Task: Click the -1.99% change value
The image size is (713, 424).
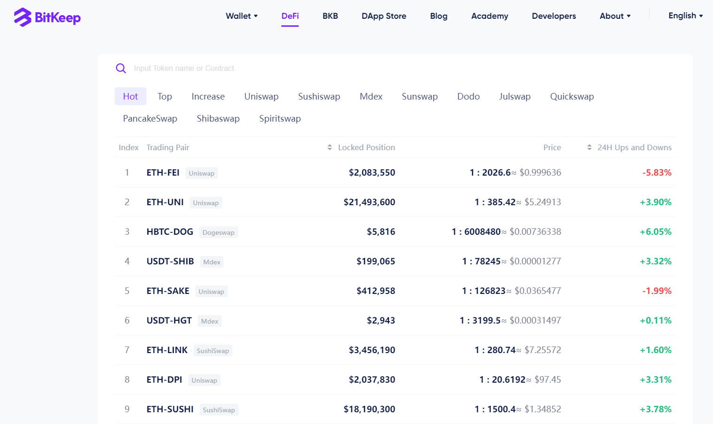Action: 657,291
